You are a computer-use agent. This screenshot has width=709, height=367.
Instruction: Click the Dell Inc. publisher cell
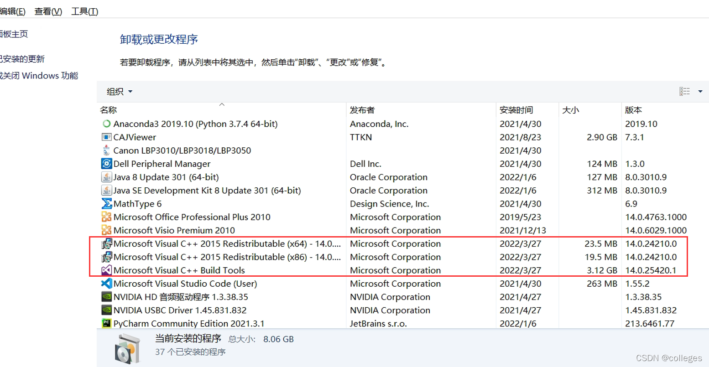(x=365, y=163)
